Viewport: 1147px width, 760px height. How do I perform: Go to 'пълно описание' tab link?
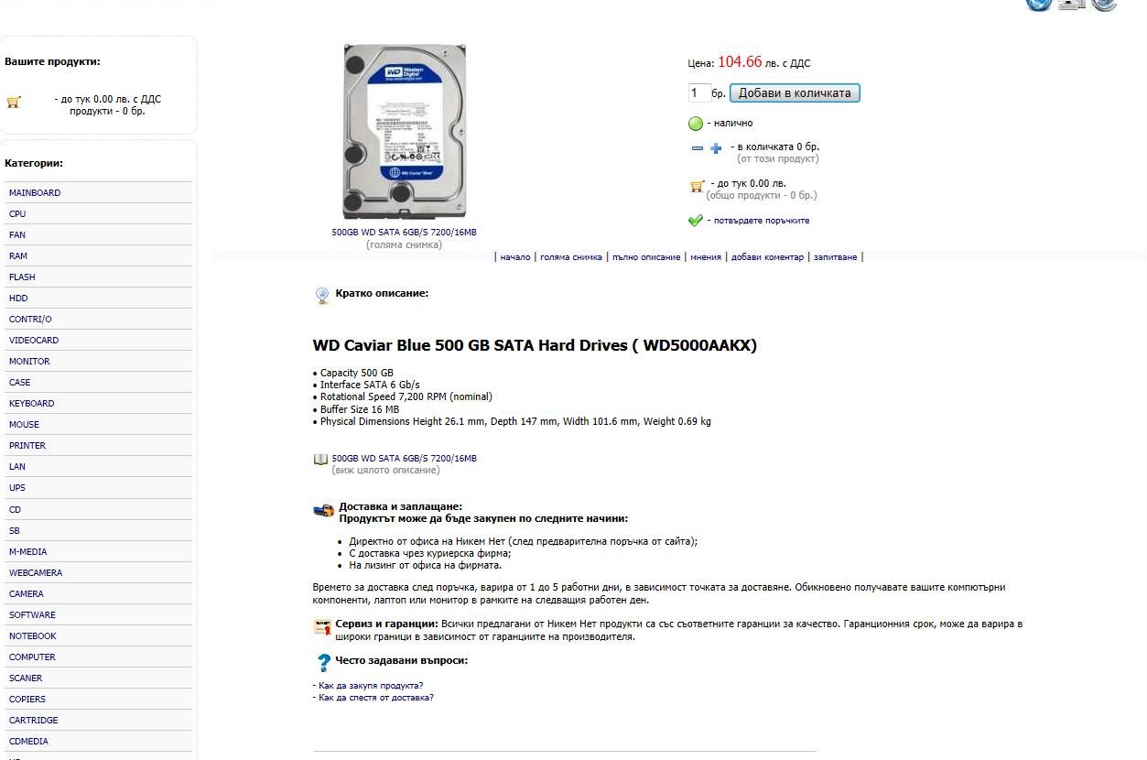[x=646, y=257]
